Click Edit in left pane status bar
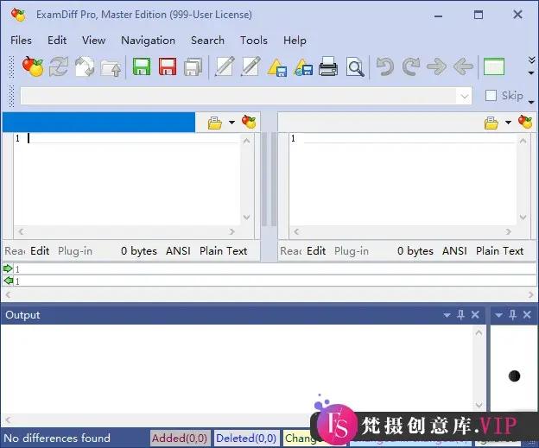539x448 pixels. pyautogui.click(x=40, y=251)
